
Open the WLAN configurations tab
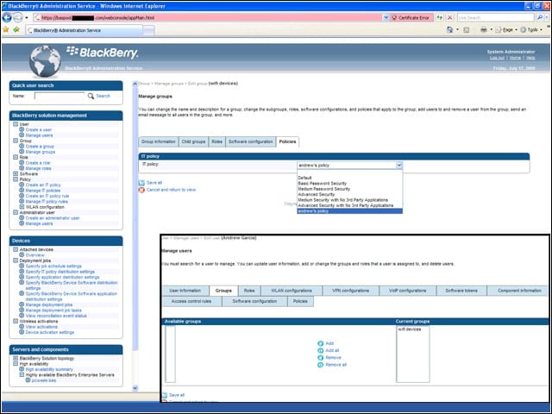click(292, 291)
